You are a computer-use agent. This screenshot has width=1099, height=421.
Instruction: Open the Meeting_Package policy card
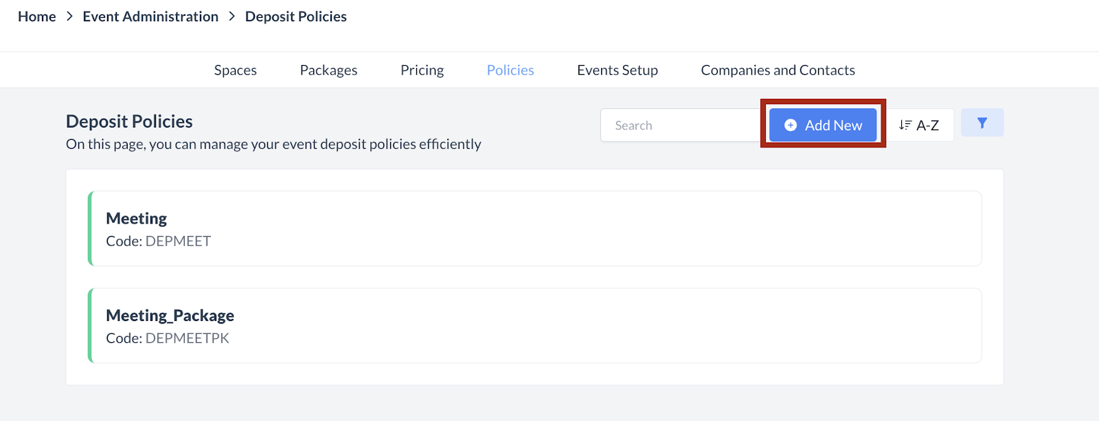coord(535,326)
